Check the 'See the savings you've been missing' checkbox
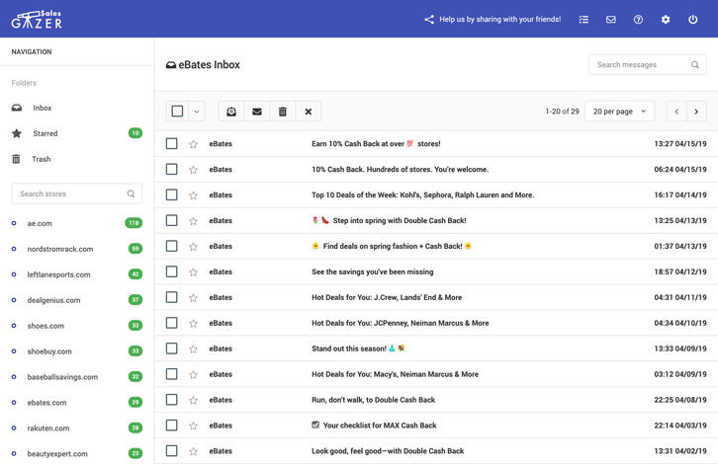The image size is (718, 464). point(172,271)
